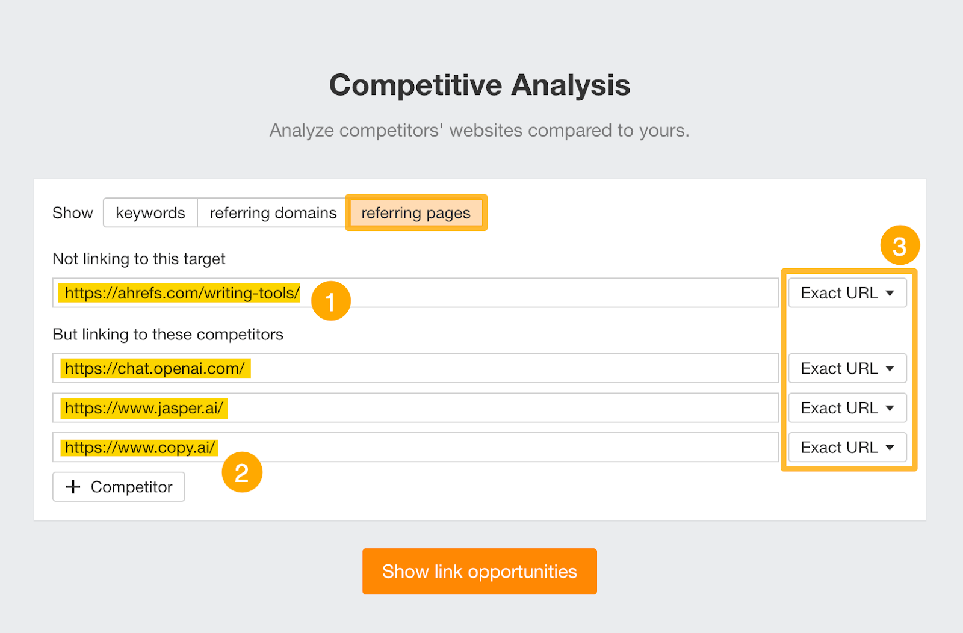
Task: Add another competitor with the Competitor button
Action: tap(118, 487)
